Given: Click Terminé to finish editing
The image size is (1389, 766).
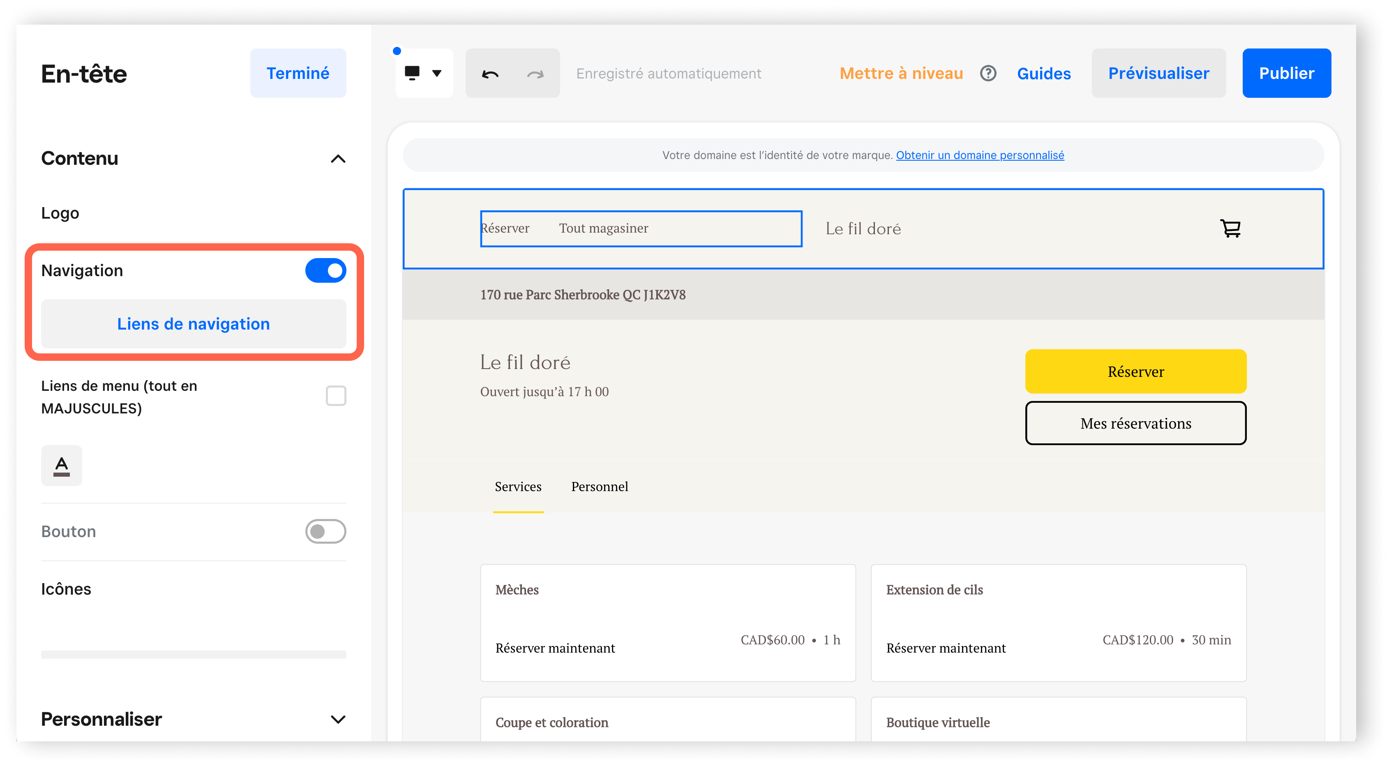Looking at the screenshot, I should 298,73.
